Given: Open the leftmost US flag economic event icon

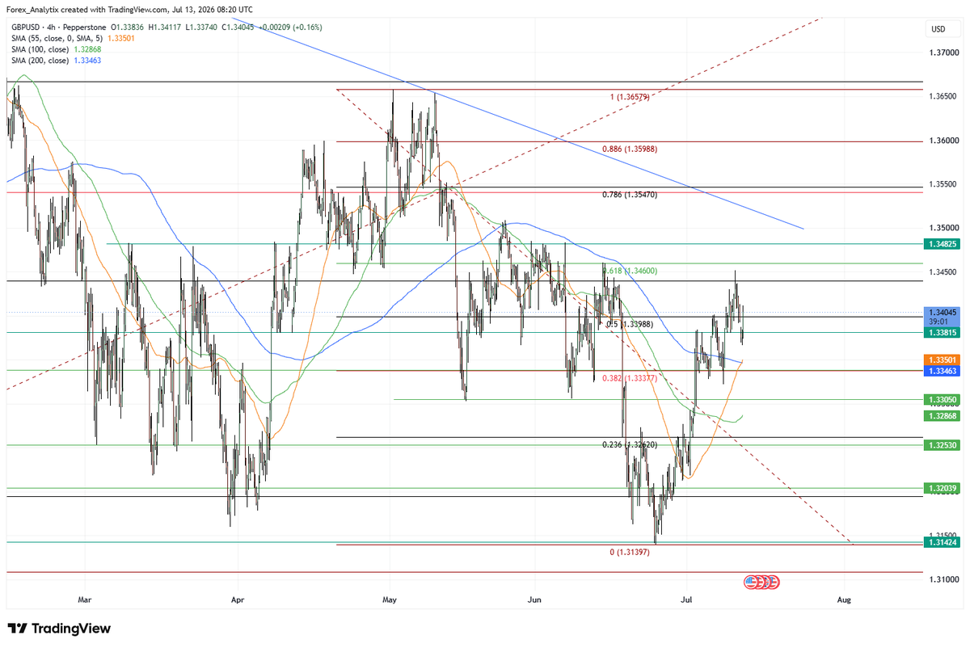Looking at the screenshot, I should point(749,581).
